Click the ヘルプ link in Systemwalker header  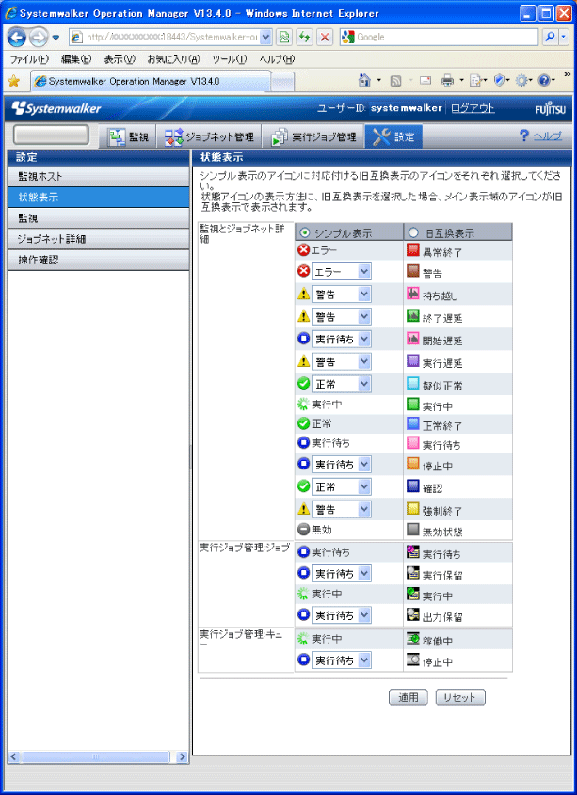click(x=548, y=135)
